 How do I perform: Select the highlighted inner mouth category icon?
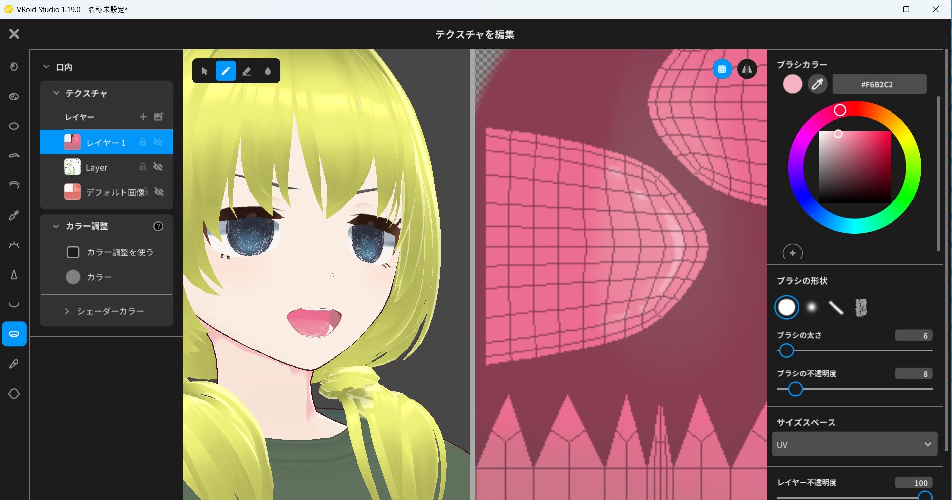14,334
